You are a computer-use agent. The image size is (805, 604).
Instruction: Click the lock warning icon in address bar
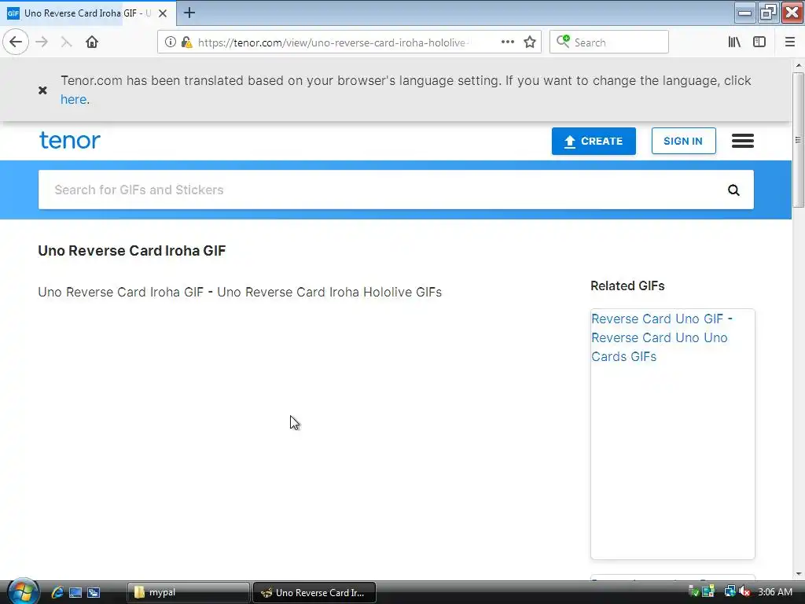pos(187,42)
